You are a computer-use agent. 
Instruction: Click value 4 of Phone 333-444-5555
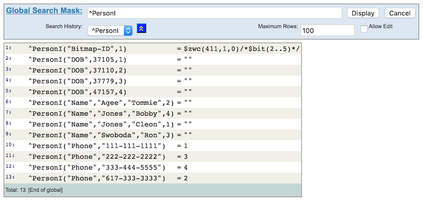[x=186, y=168]
